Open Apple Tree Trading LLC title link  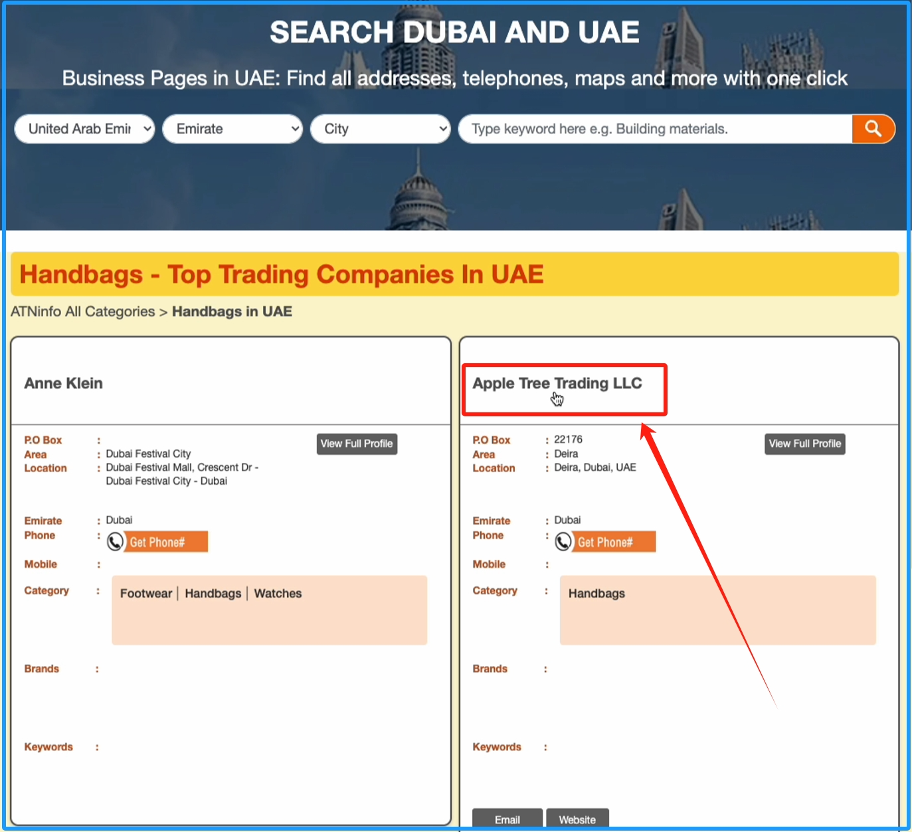click(557, 383)
